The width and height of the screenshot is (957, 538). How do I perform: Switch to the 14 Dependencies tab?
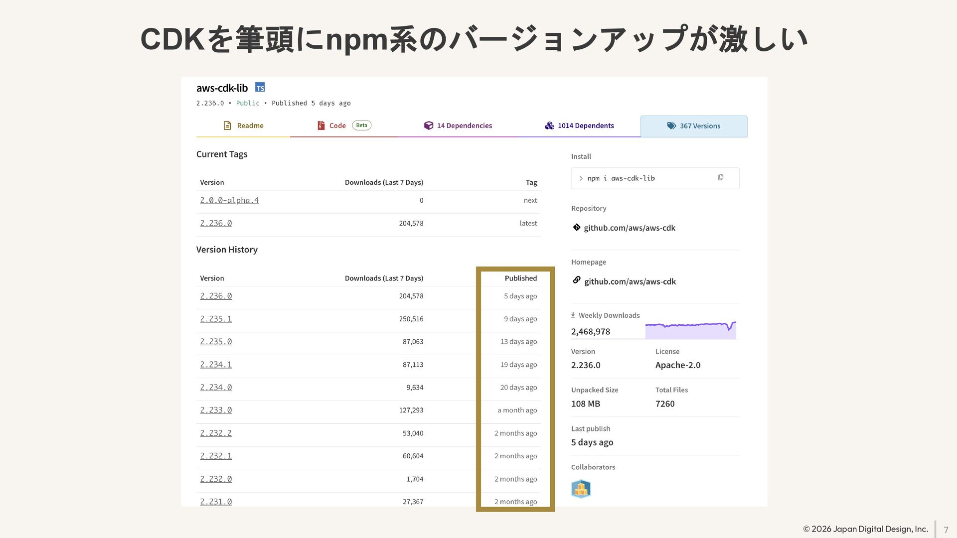click(x=464, y=126)
